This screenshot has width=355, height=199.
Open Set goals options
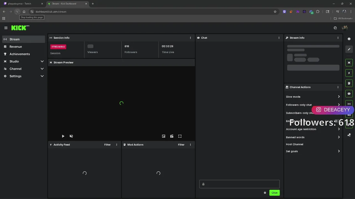coord(313,151)
